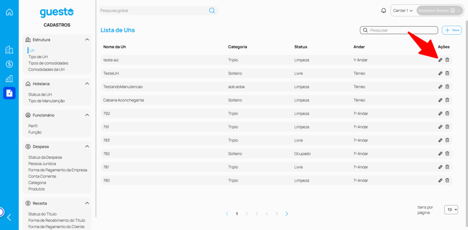Viewport: 468px width, 230px height.
Task: Click the global search magnifier icon
Action: [x=212, y=10]
